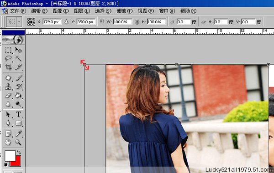Select the Rectangular Marquee tool
This screenshot has height=173, width=274.
[x=8, y=50]
